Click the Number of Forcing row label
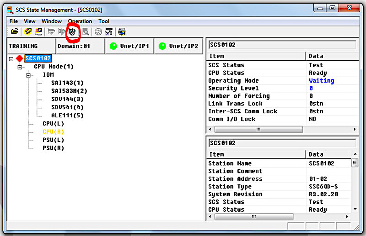The image size is (366, 236). [239, 96]
